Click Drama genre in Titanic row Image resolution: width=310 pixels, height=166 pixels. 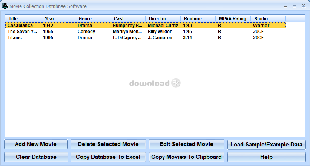point(84,38)
